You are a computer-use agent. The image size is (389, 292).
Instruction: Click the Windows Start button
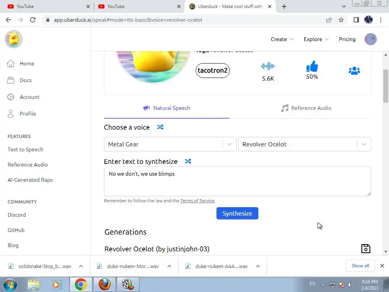(10, 284)
